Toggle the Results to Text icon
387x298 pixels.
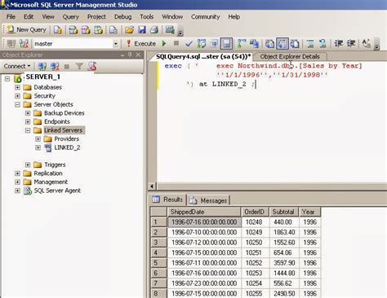click(269, 43)
